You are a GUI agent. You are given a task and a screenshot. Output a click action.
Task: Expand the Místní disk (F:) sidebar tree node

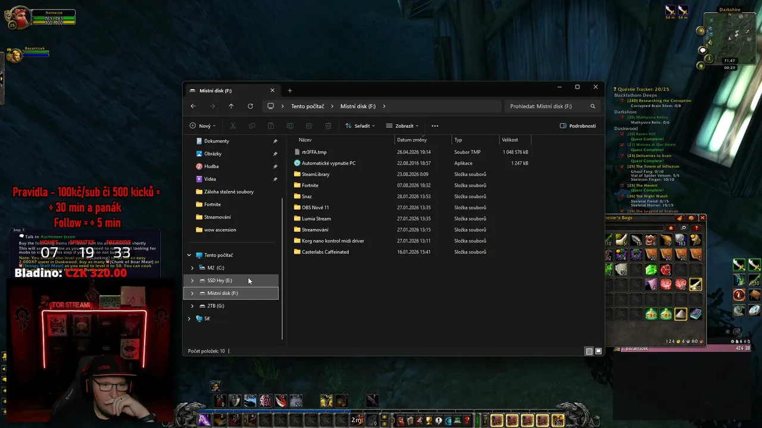(192, 293)
